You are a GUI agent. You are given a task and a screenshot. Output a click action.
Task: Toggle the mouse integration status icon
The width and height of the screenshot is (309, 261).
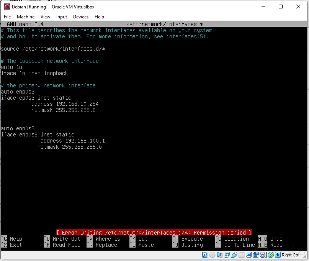(x=271, y=255)
